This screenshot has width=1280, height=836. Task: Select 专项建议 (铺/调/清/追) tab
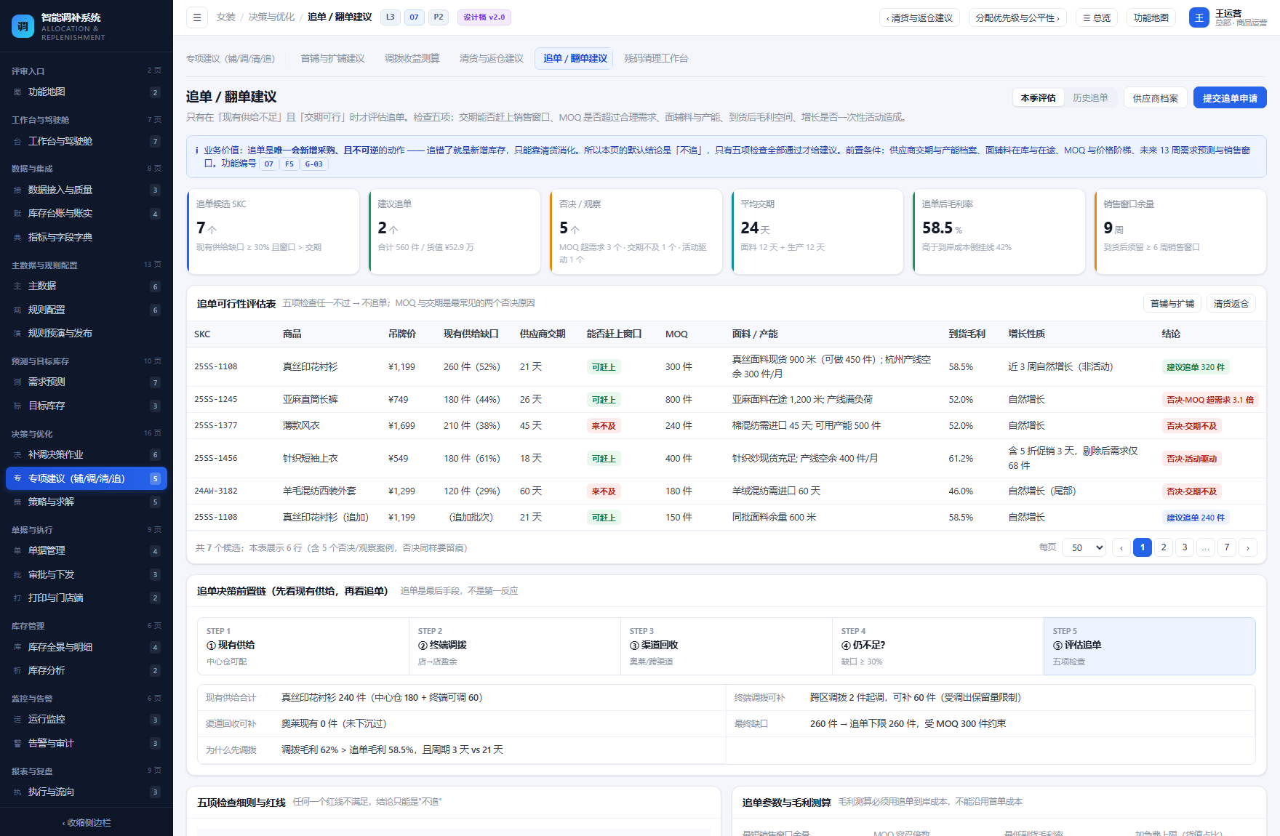pos(231,59)
